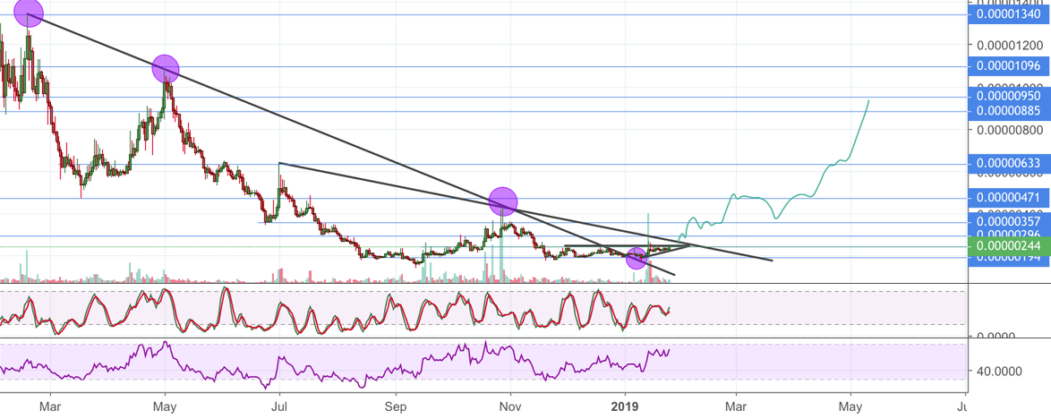Select the 0.00000357 price level label
Image resolution: width=1051 pixels, height=419 pixels.
tap(1009, 221)
